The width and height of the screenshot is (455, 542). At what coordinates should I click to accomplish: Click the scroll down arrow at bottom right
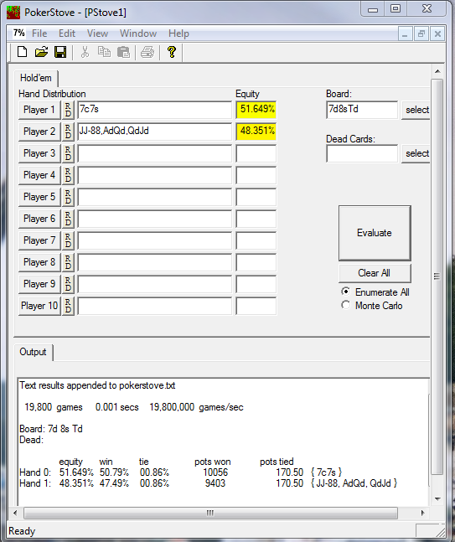(x=437, y=498)
